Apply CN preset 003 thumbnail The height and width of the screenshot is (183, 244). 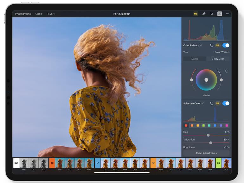point(79,163)
